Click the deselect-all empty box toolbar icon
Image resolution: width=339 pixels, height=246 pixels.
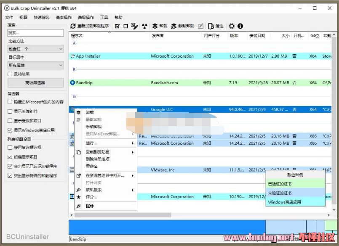(x=125, y=26)
